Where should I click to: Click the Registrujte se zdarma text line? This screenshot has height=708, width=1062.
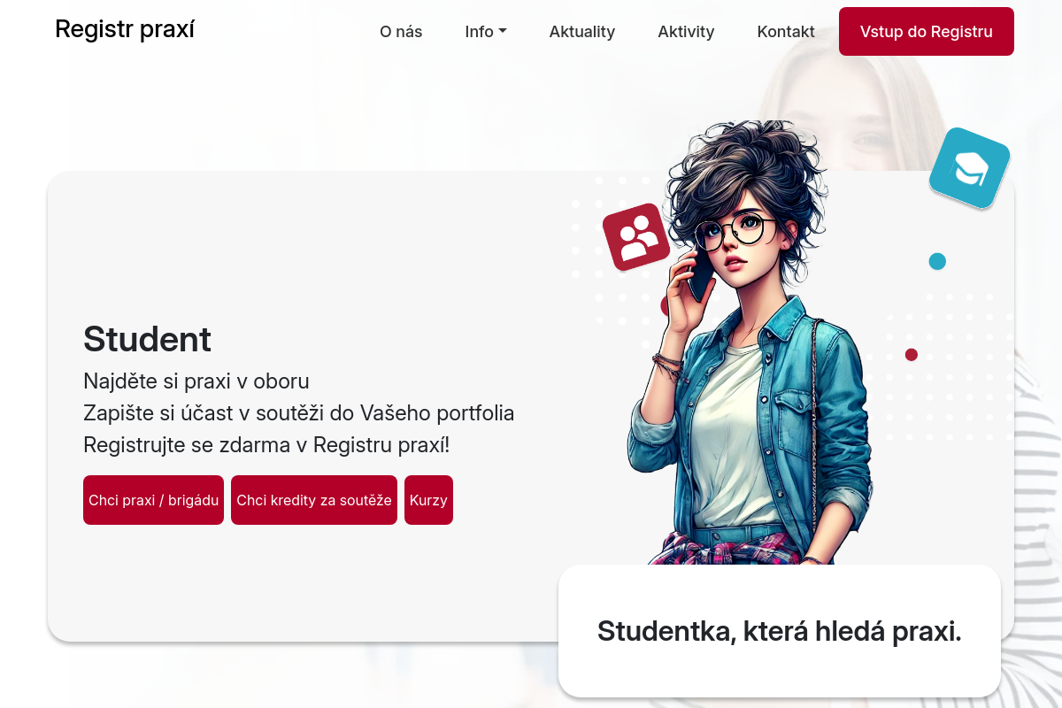click(x=266, y=445)
